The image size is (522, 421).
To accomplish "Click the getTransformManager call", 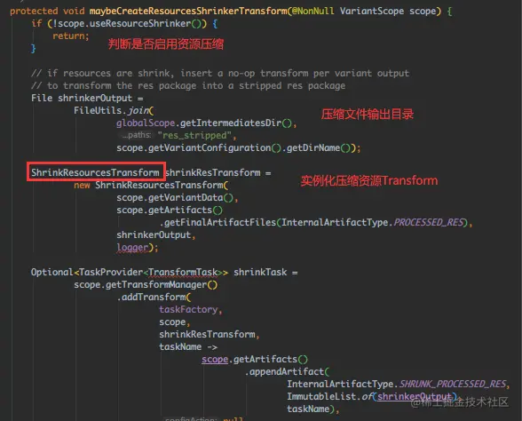I will [156, 284].
